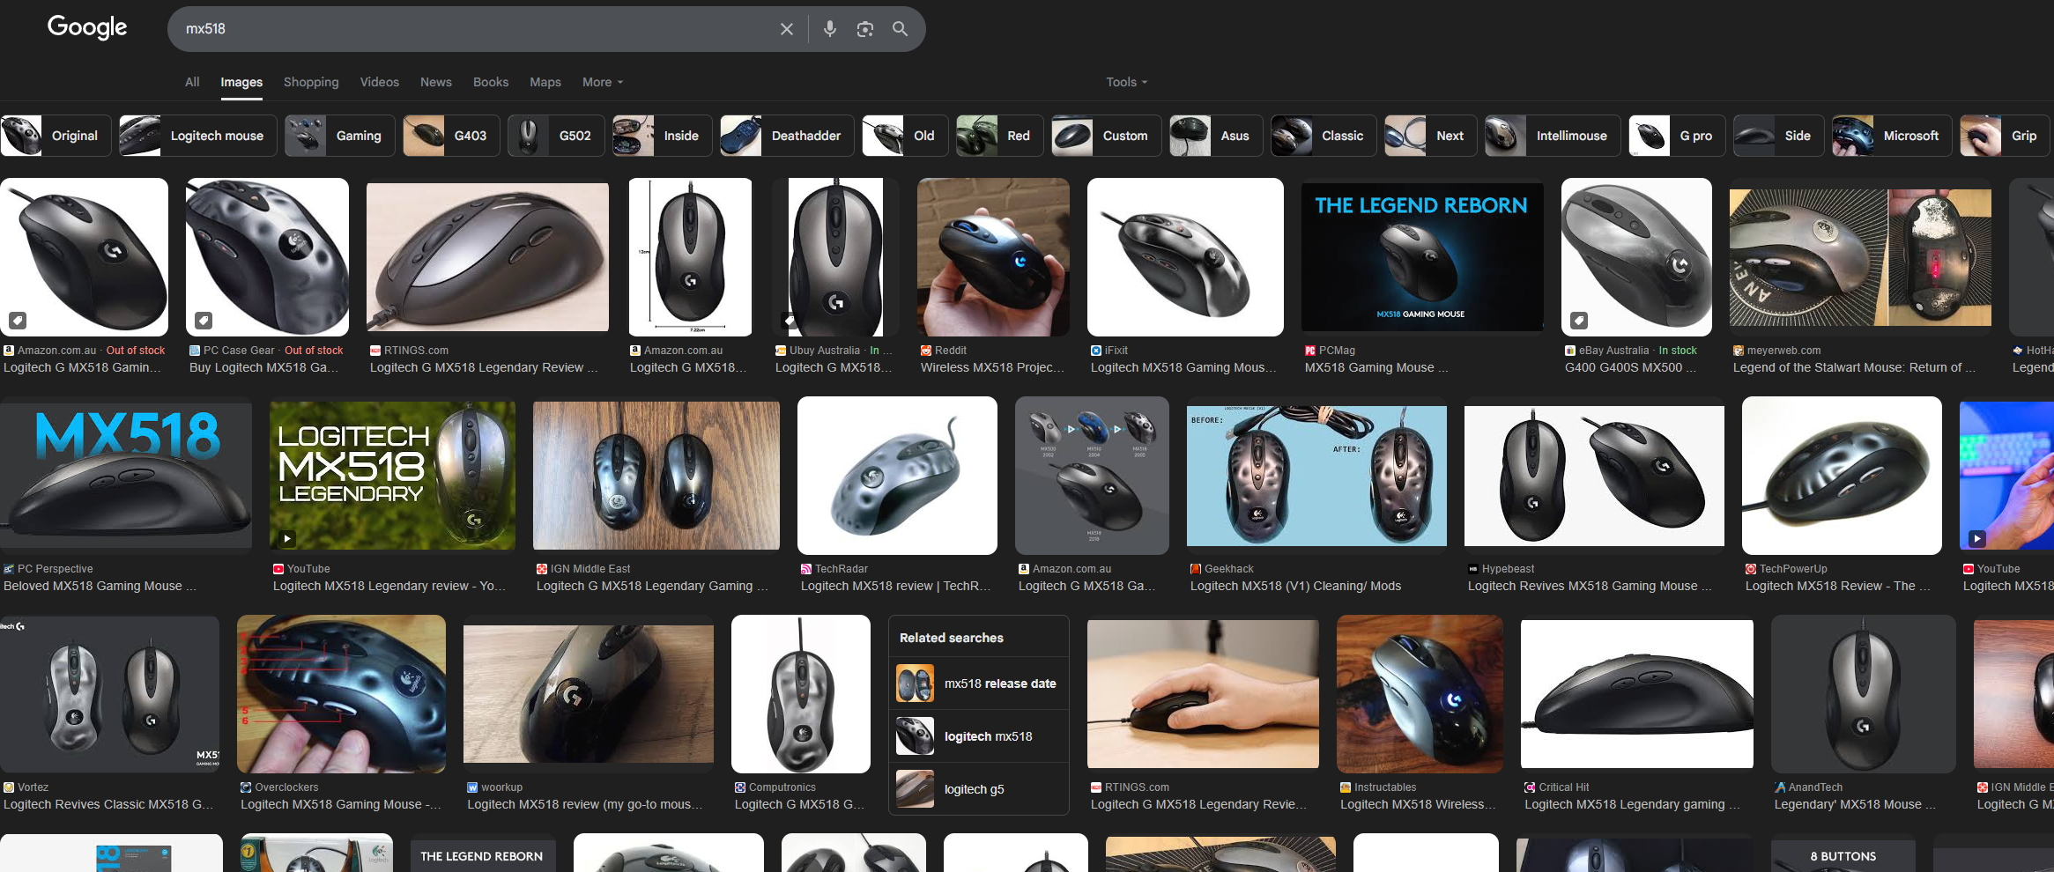
Task: Select the Original filter chip
Action: pos(56,136)
